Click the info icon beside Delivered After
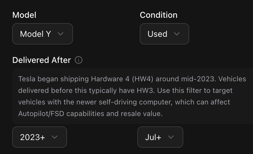253x154 pixels. 79,60
